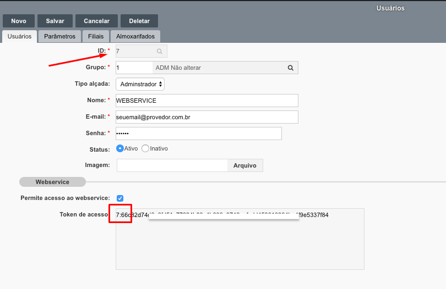Click the Nome input field

click(206, 101)
